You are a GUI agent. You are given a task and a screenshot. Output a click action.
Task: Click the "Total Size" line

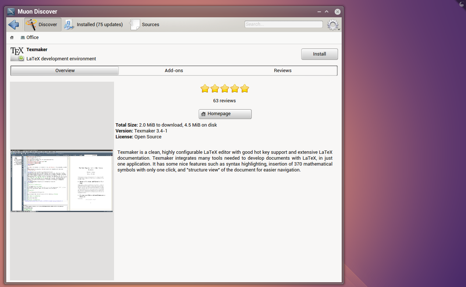[x=166, y=125]
